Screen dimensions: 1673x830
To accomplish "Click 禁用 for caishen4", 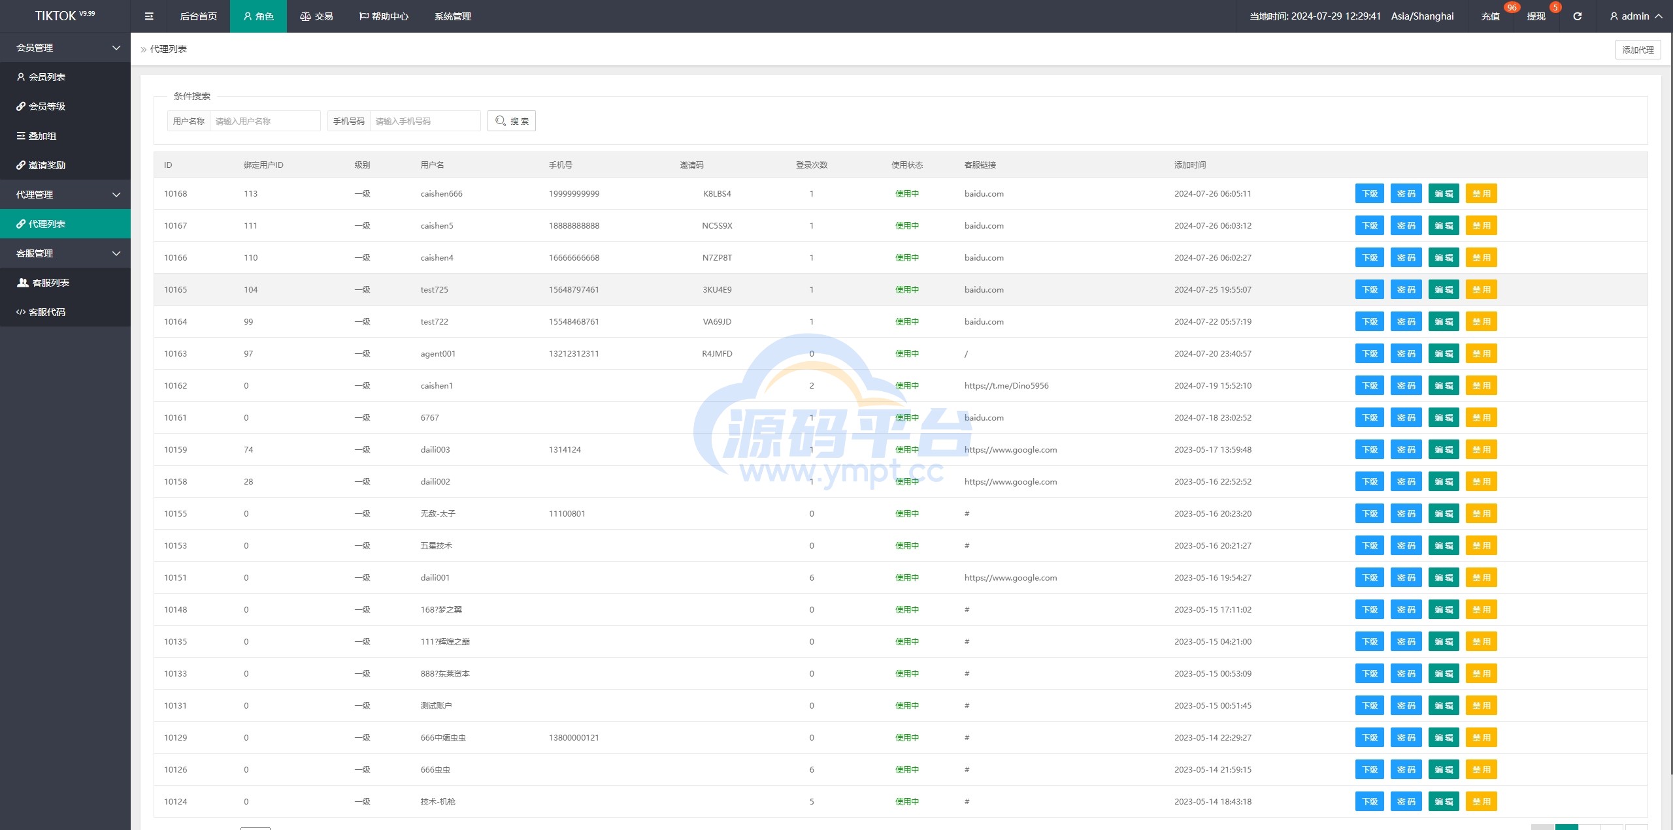I will pyautogui.click(x=1482, y=257).
